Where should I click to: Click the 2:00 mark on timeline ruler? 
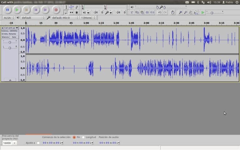(x=146, y=23)
